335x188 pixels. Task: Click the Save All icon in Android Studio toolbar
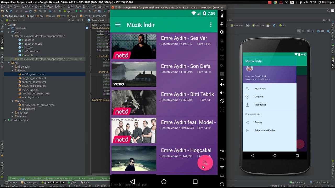(7, 11)
